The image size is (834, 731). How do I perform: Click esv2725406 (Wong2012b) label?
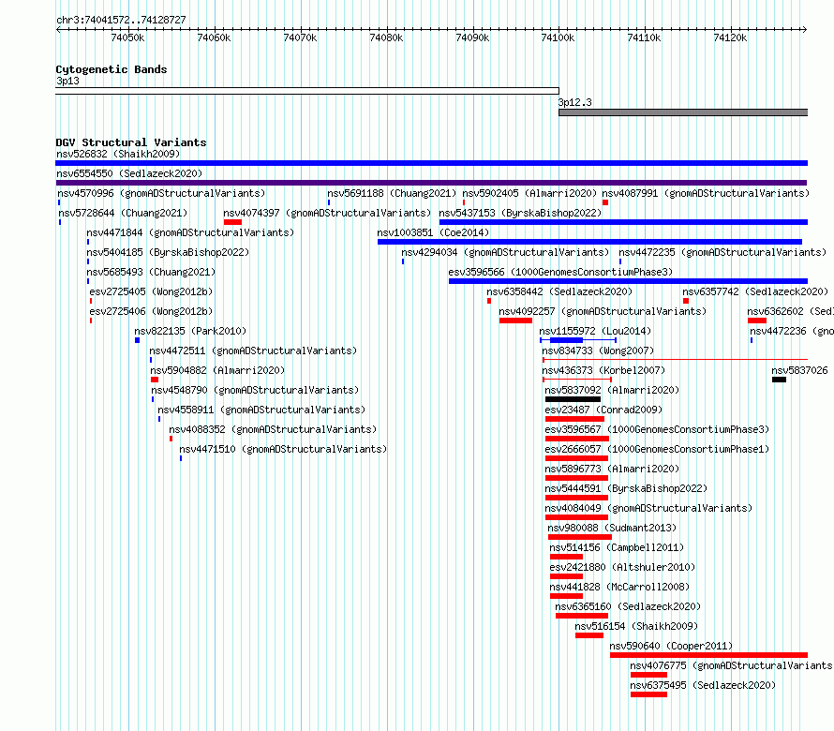tap(151, 311)
